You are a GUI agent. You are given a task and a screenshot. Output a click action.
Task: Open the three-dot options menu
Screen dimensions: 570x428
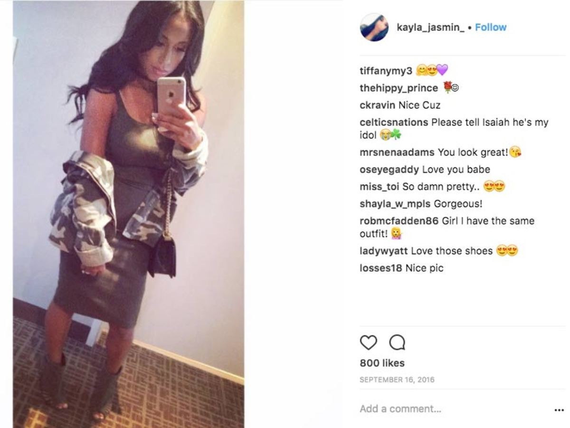pos(559,410)
